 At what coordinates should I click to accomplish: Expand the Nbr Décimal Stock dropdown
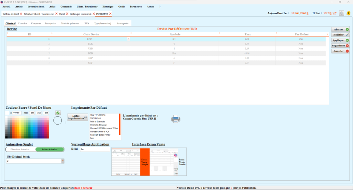(x=62, y=161)
